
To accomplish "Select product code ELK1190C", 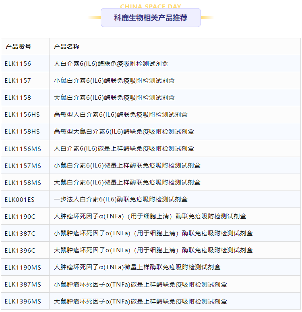I will (x=20, y=216).
